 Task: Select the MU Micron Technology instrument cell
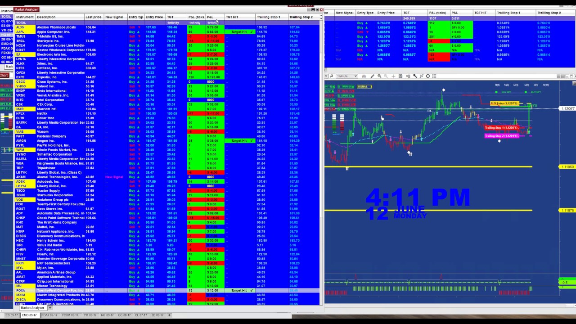click(25, 286)
